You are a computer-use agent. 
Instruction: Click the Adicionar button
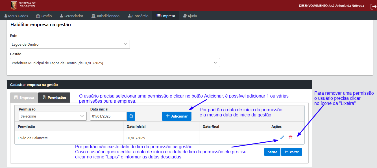point(177,116)
